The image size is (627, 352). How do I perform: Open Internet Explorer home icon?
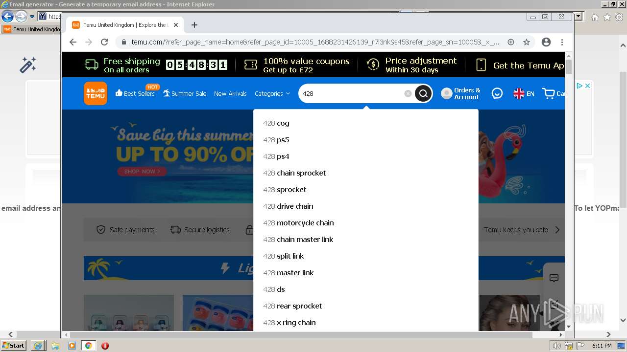595,17
